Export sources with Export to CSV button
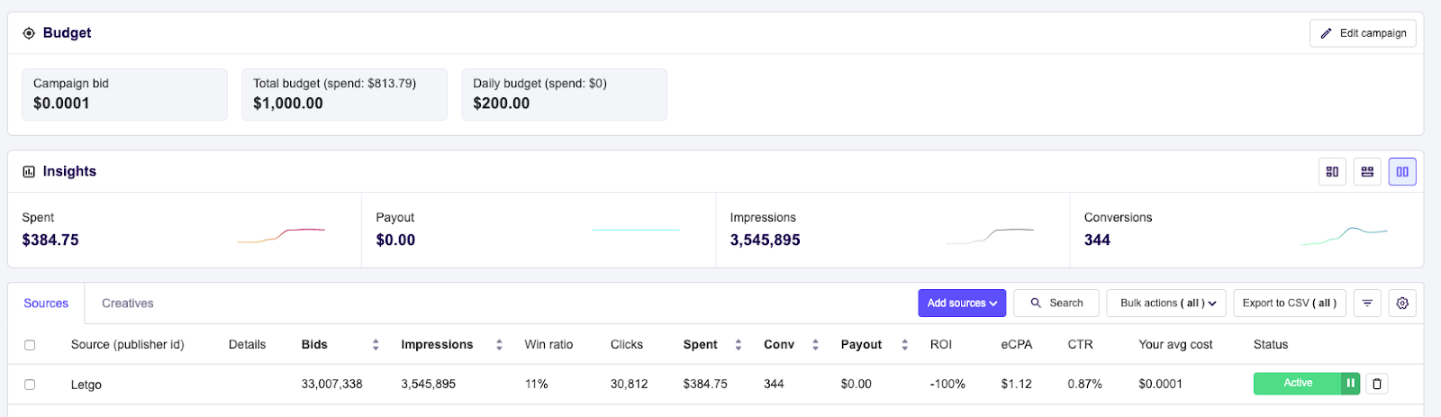1441x417 pixels. click(1290, 304)
